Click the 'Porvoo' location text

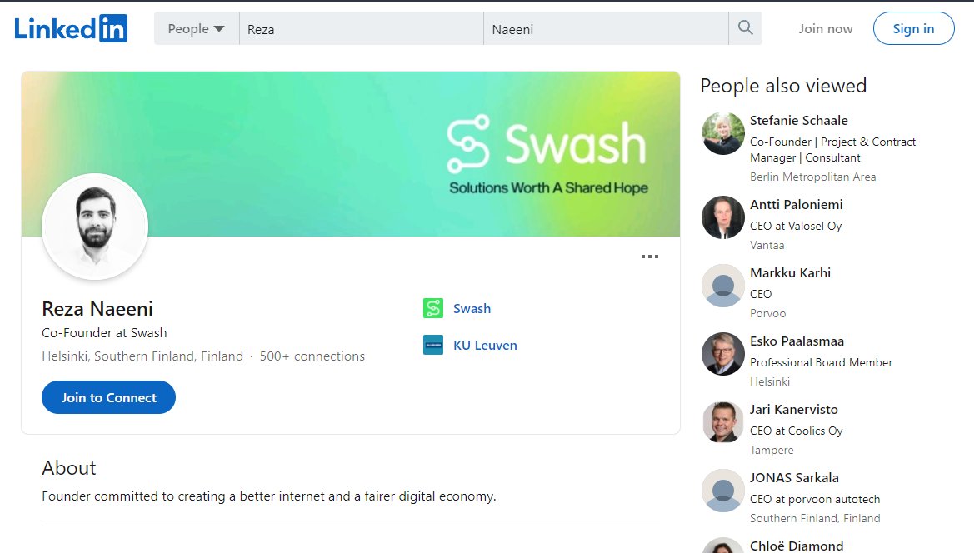(767, 313)
